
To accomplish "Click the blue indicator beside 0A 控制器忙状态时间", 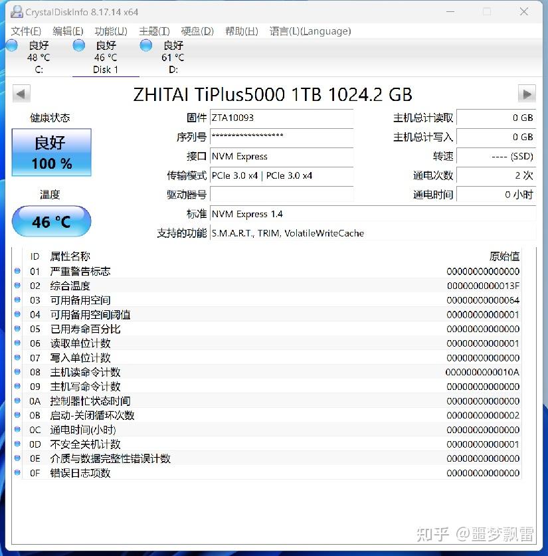I will pyautogui.click(x=17, y=401).
